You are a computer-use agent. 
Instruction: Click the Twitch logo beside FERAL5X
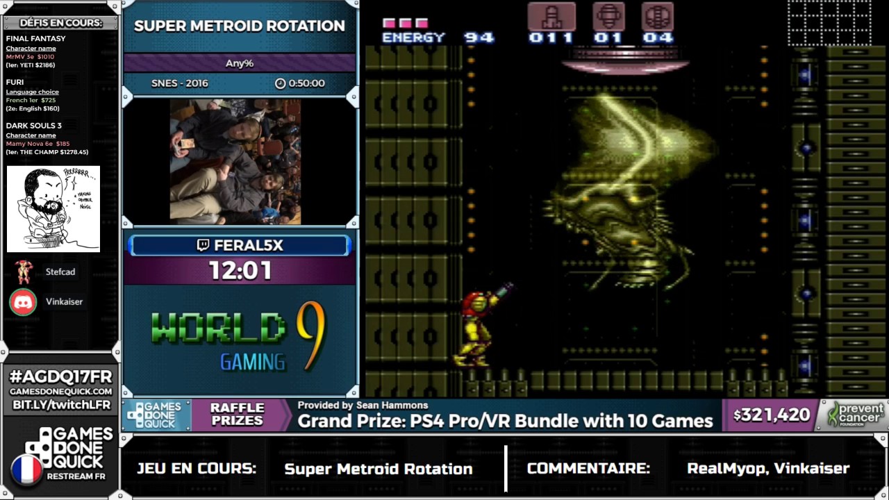(203, 245)
